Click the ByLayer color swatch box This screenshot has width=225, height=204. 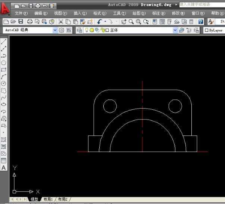pos(206,30)
